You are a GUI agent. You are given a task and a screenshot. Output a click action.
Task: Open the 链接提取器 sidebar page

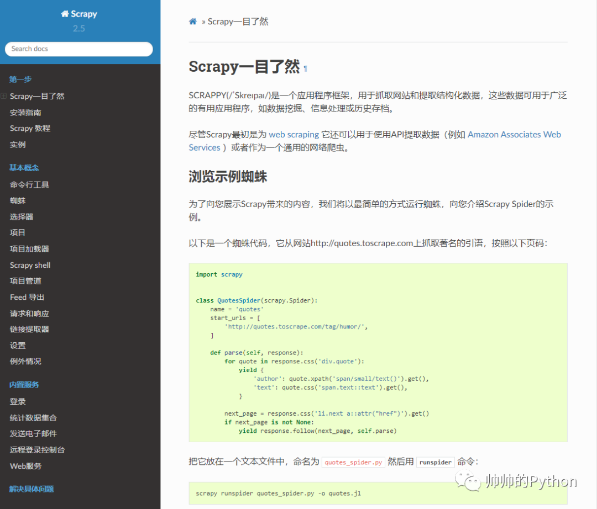click(29, 329)
